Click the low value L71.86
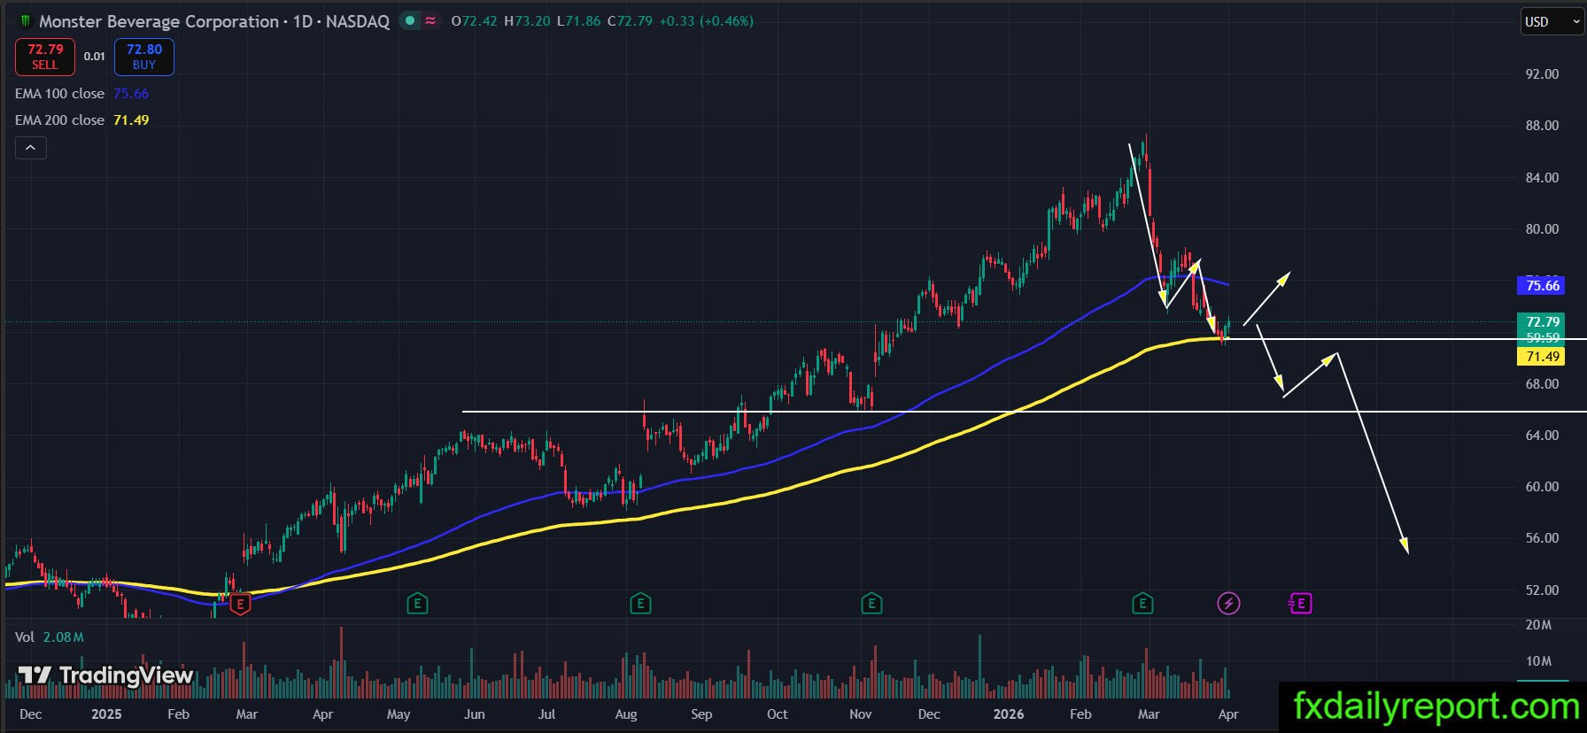Image resolution: width=1587 pixels, height=733 pixels. point(579,21)
